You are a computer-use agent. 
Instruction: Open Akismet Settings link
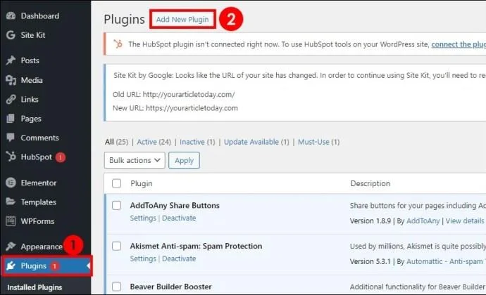pyautogui.click(x=143, y=258)
